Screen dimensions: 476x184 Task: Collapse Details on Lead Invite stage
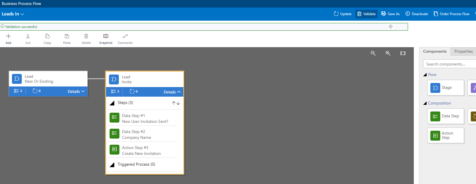(x=172, y=92)
